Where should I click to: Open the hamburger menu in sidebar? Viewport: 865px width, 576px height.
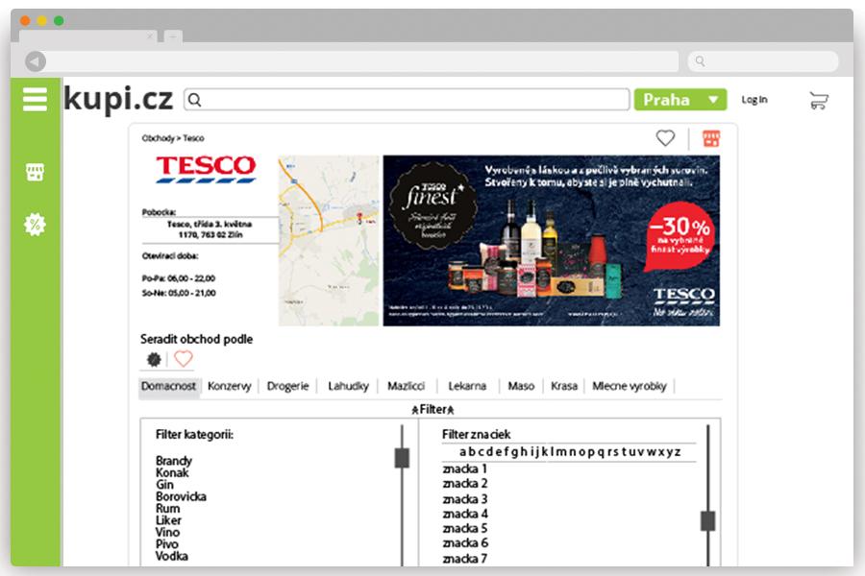pos(35,99)
